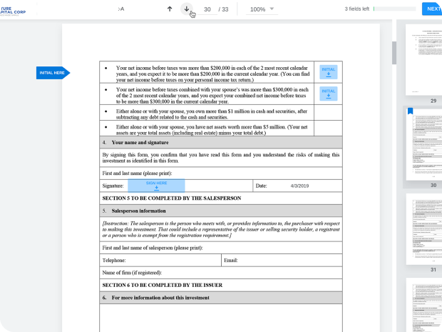Click '4. Your name and signature' heading
This screenshot has width=442, height=332.
[x=221, y=143]
